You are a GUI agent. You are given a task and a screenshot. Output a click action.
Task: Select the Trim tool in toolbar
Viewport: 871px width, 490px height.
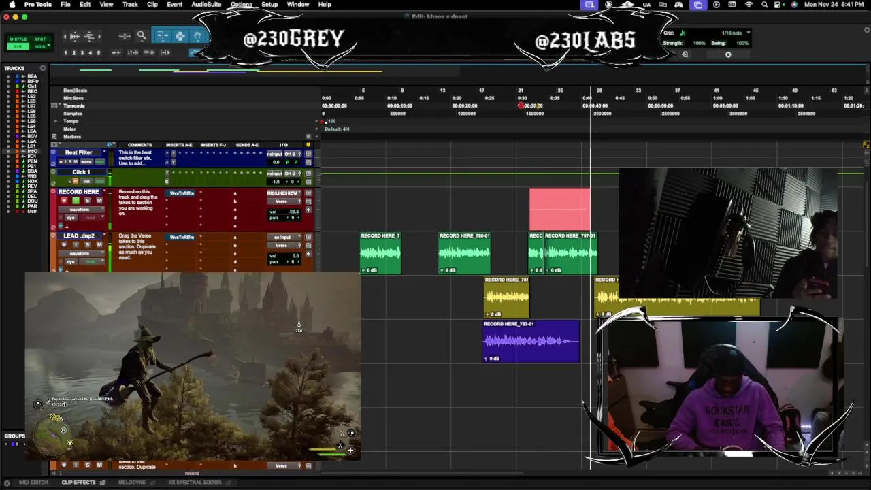point(163,36)
